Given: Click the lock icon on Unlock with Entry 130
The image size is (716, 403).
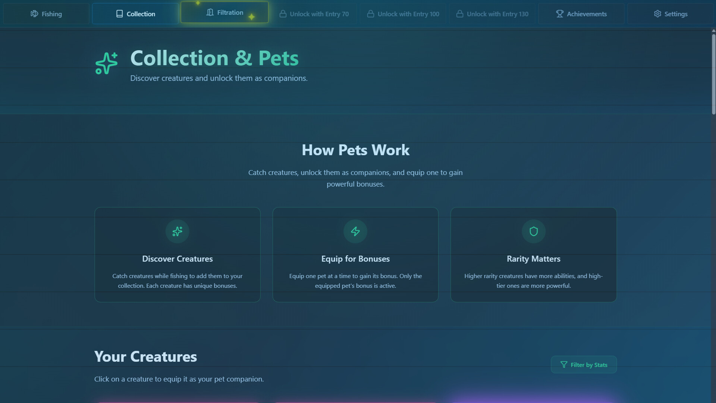Looking at the screenshot, I should tap(459, 14).
